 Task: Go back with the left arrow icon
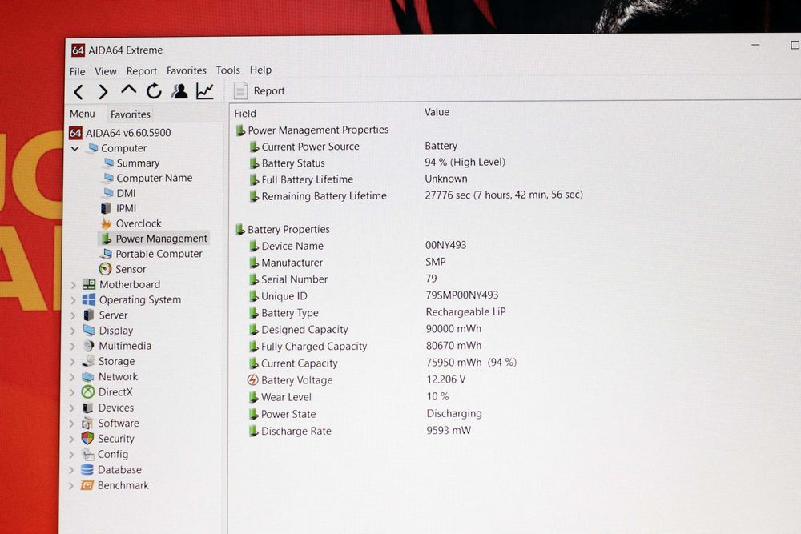(x=78, y=92)
